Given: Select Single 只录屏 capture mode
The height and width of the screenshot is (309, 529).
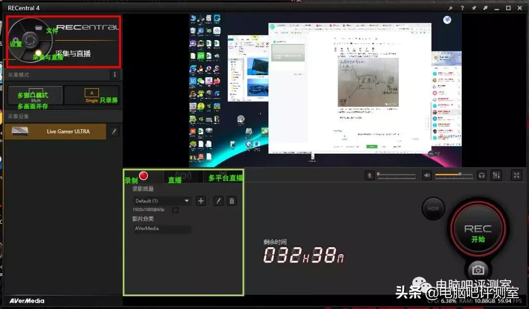Looking at the screenshot, I should click(x=91, y=95).
